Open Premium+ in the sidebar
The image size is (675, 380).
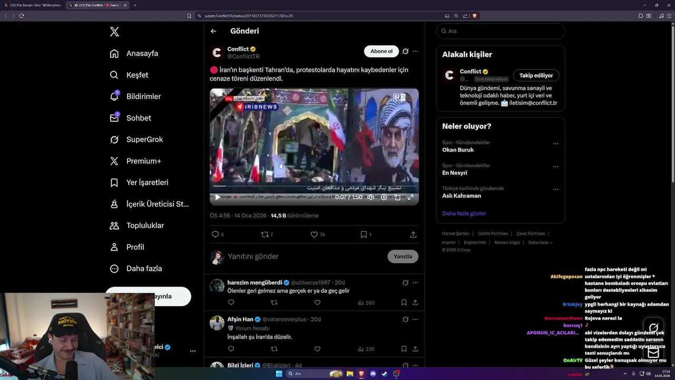coord(135,161)
